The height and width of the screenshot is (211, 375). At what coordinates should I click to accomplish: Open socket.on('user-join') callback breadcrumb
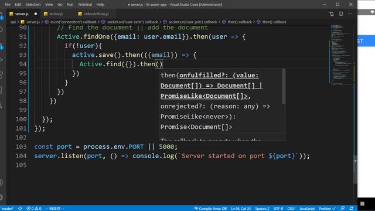click(193, 22)
